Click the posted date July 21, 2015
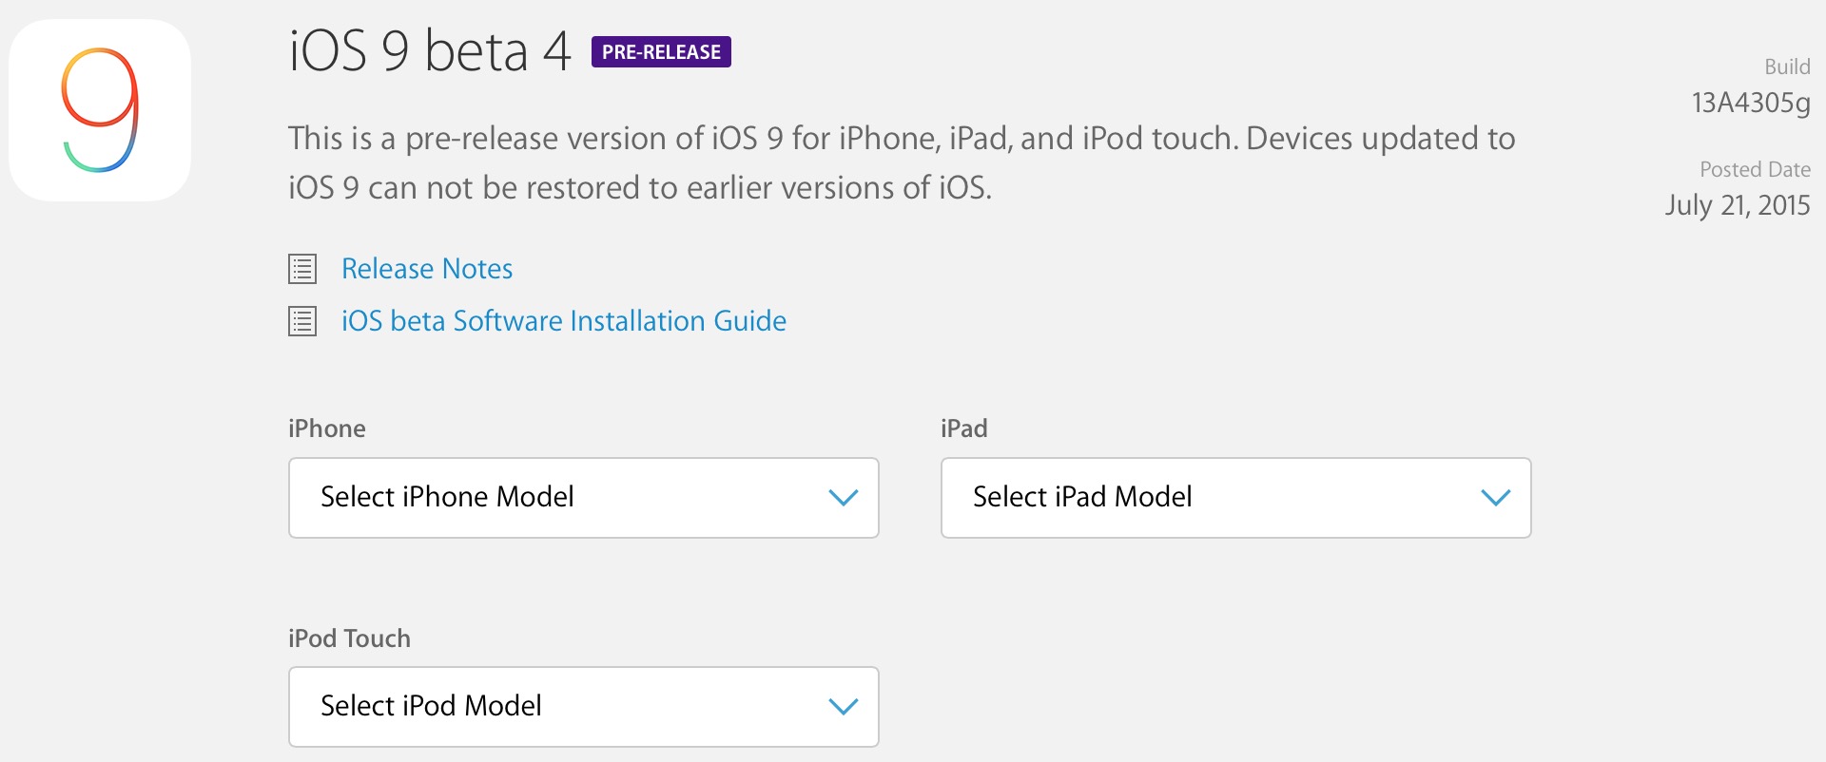The image size is (1826, 762). click(x=1738, y=205)
